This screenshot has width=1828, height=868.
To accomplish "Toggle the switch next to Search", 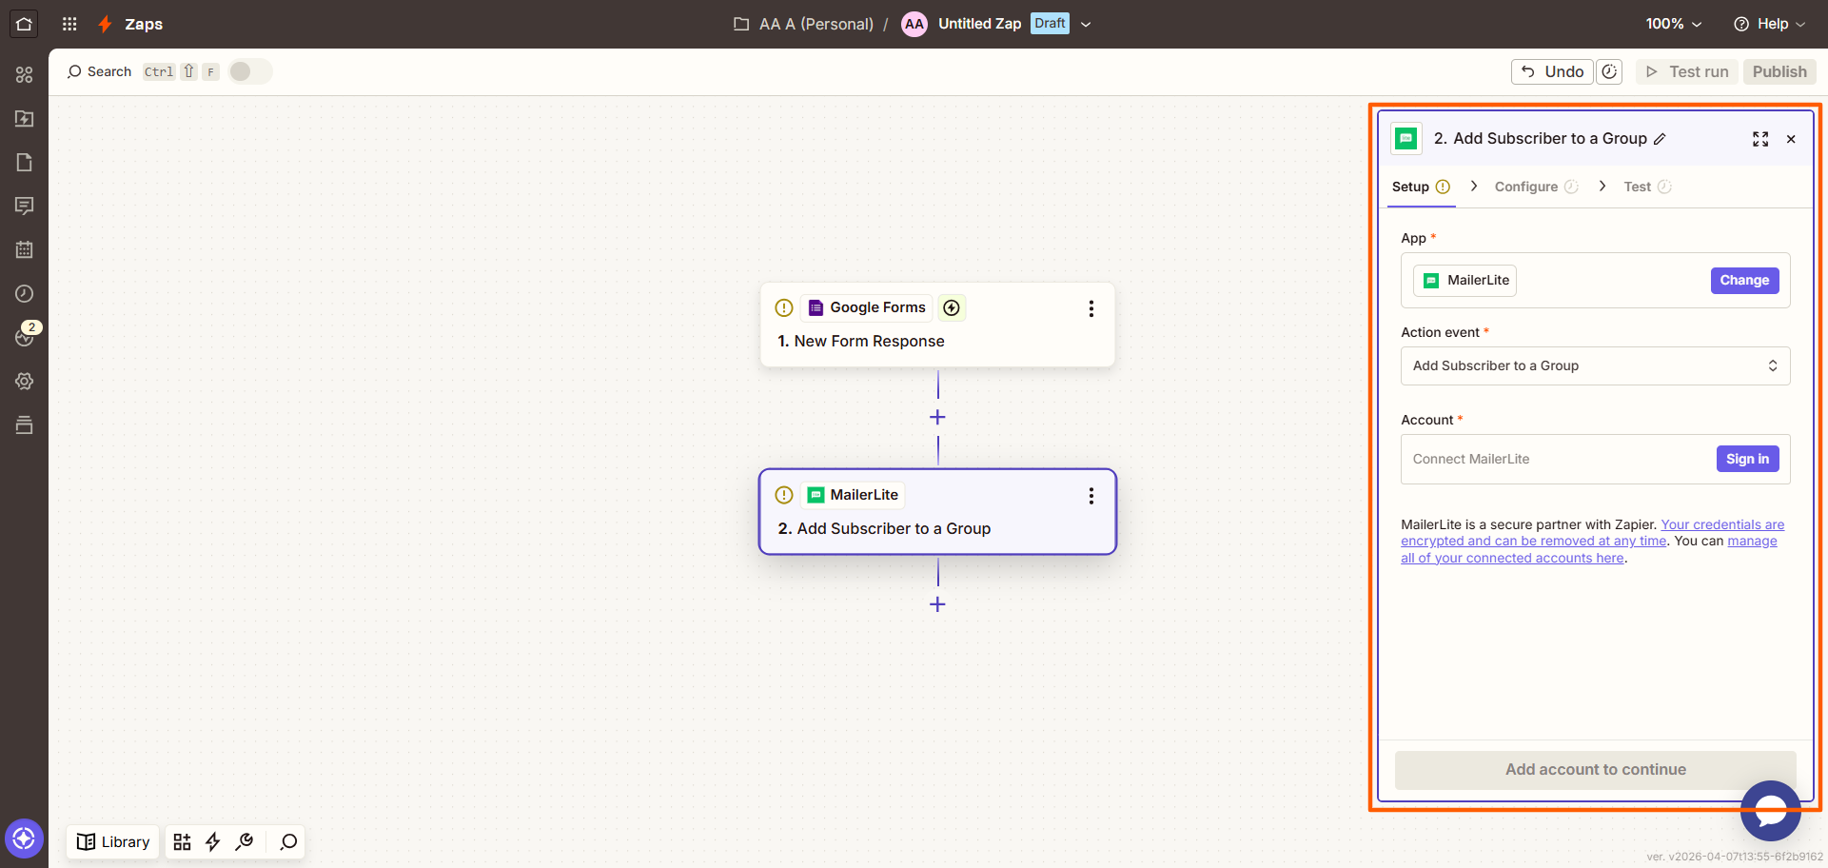I will click(x=250, y=71).
